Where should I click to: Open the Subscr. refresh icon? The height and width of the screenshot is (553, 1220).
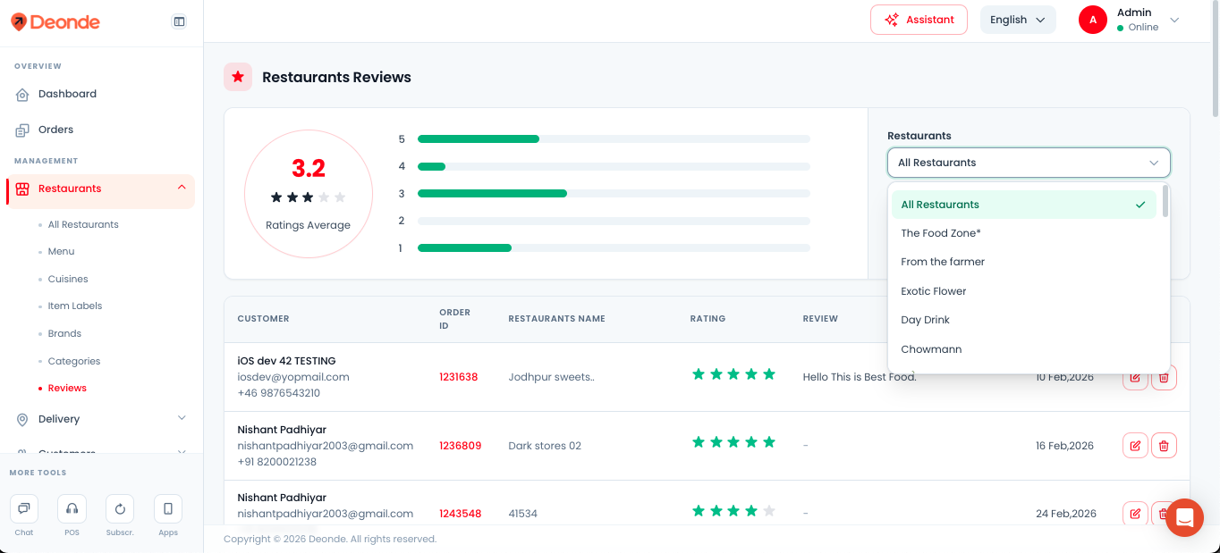coord(120,508)
